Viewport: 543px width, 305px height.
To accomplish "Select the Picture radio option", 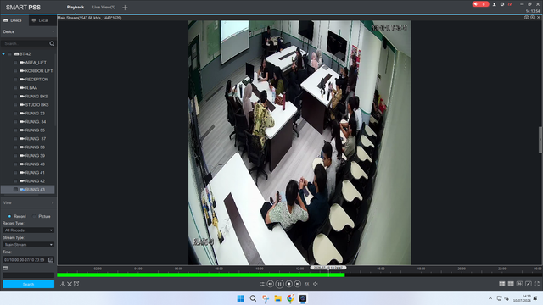I will (x=34, y=217).
